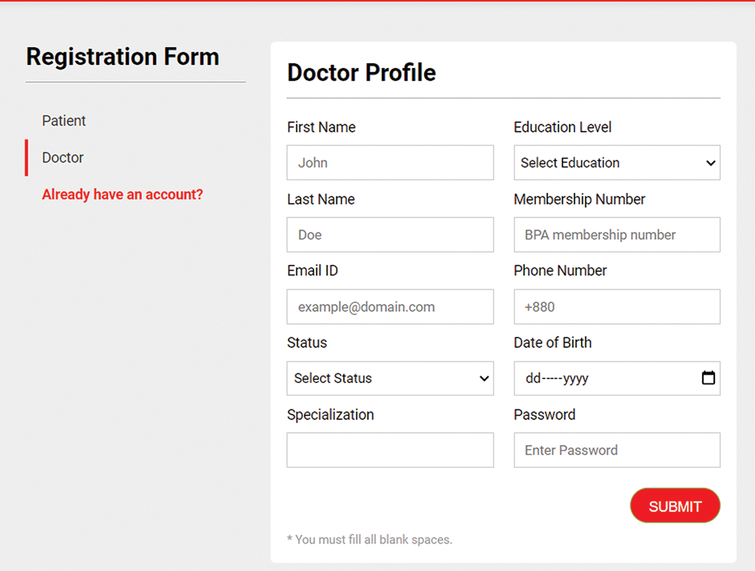Click the empty Specialization field

[390, 450]
